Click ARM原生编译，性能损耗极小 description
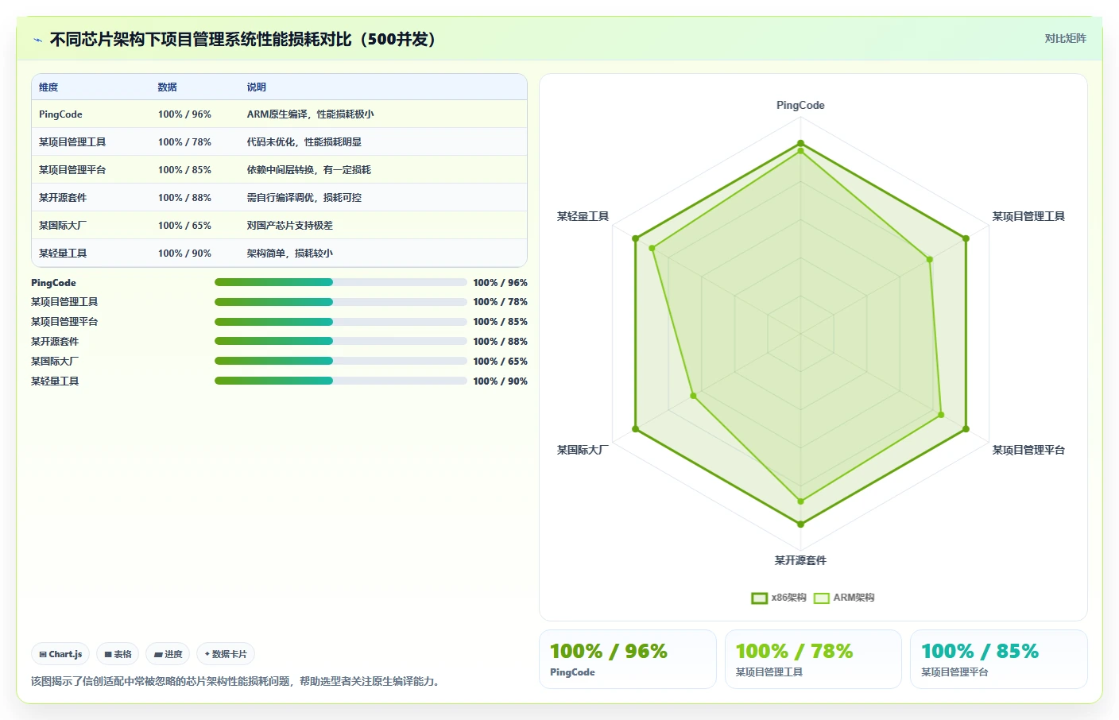The image size is (1119, 720). point(310,114)
